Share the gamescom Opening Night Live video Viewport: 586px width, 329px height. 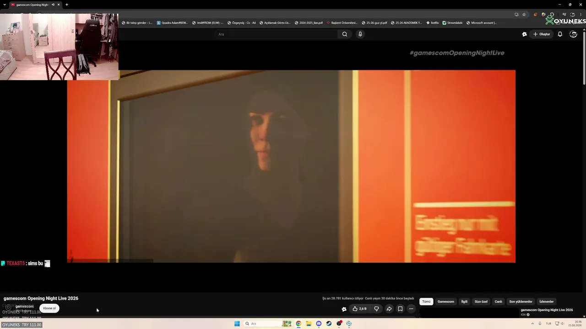389,309
